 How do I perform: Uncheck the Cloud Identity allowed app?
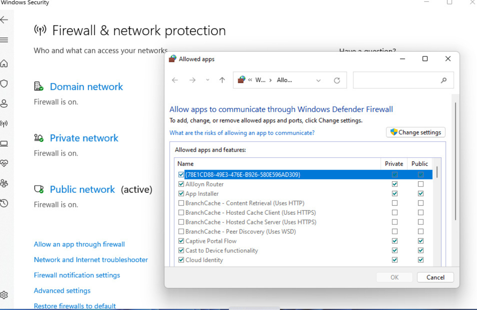pyautogui.click(x=181, y=260)
